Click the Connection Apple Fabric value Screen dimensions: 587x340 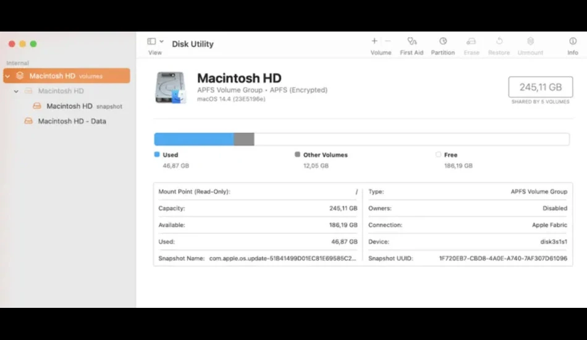tap(549, 225)
